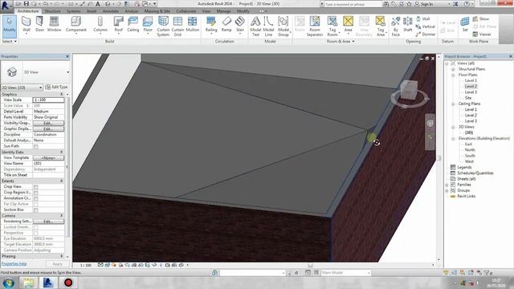
Task: Click the Set work plane tool
Action: click(x=465, y=25)
